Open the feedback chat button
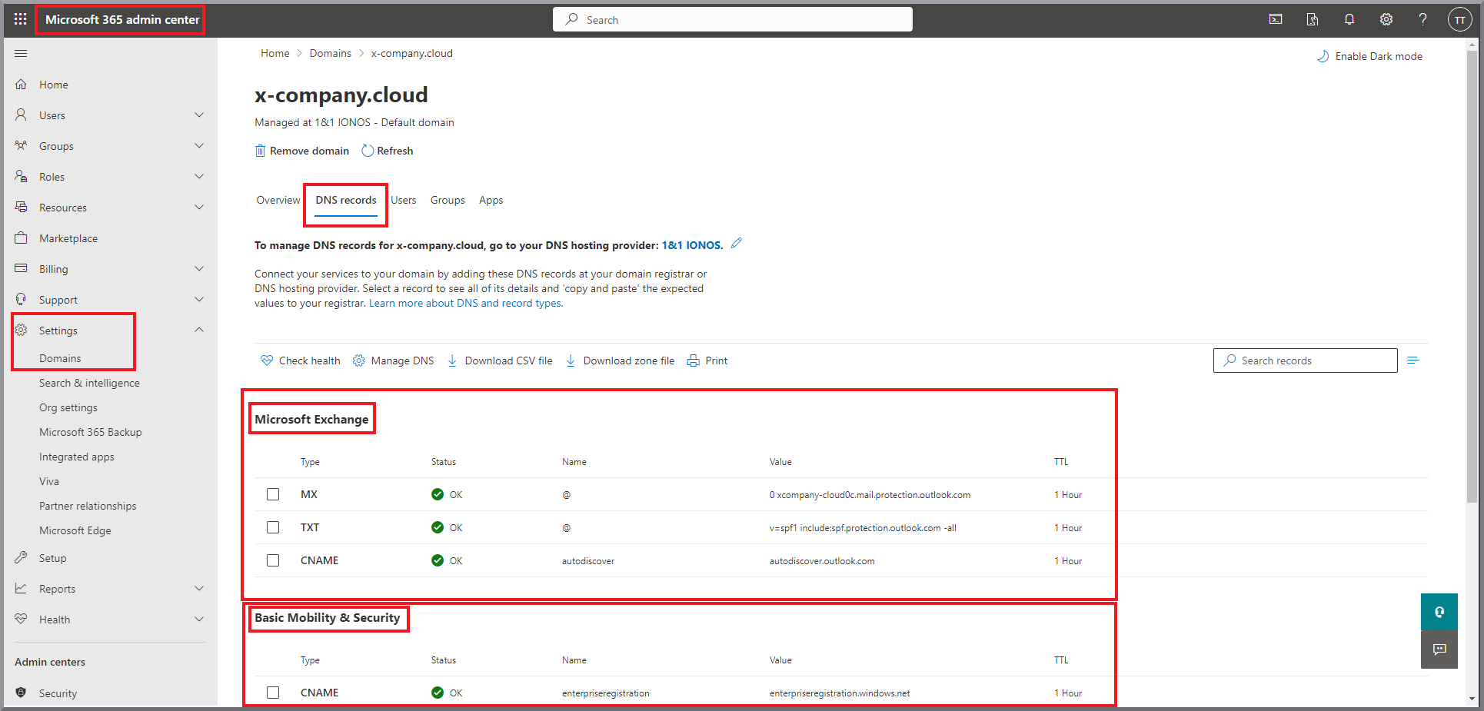 pos(1439,650)
